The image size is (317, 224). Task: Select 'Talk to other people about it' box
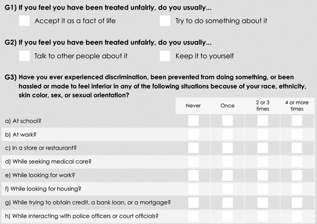pos(24,56)
